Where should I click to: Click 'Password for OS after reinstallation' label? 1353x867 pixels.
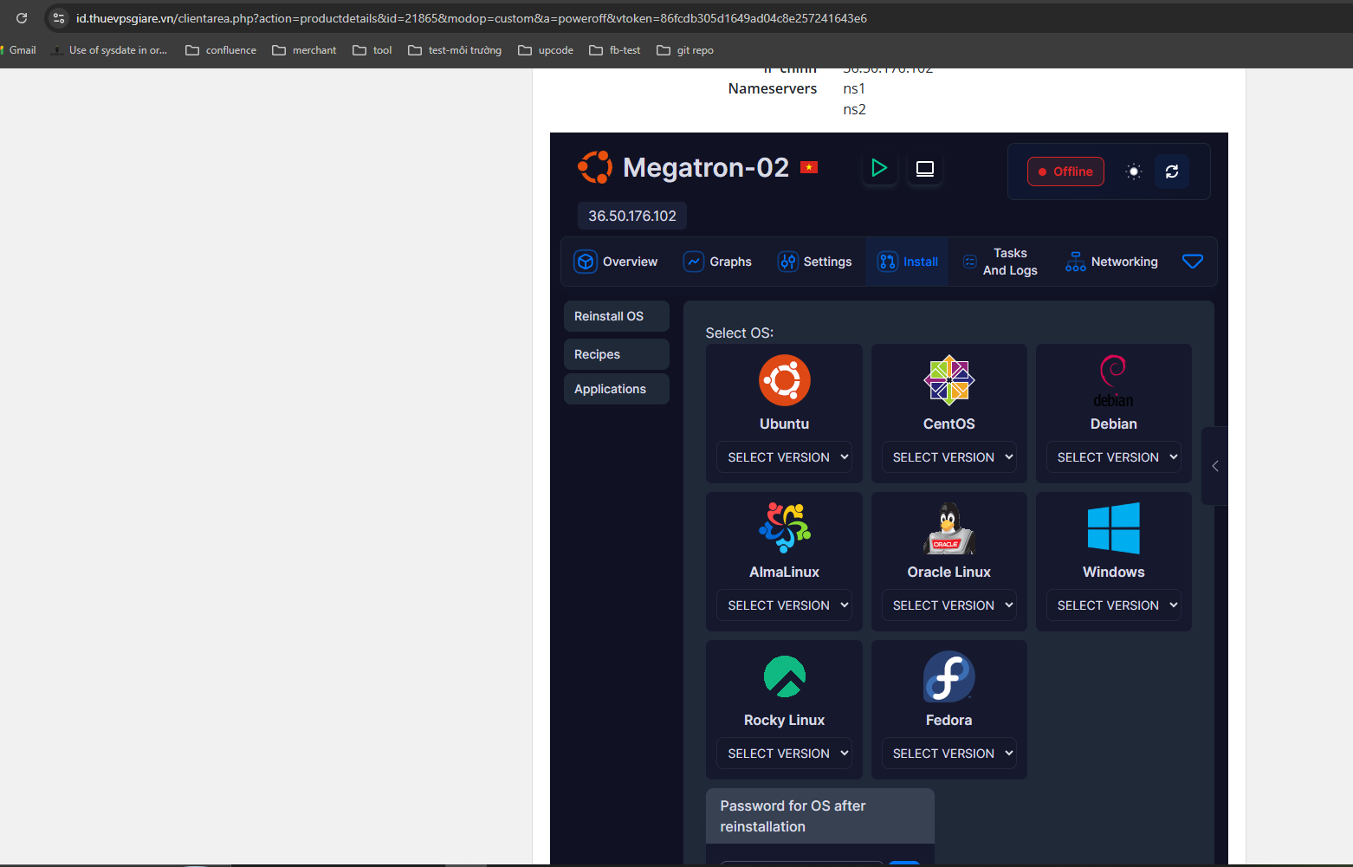(x=793, y=816)
